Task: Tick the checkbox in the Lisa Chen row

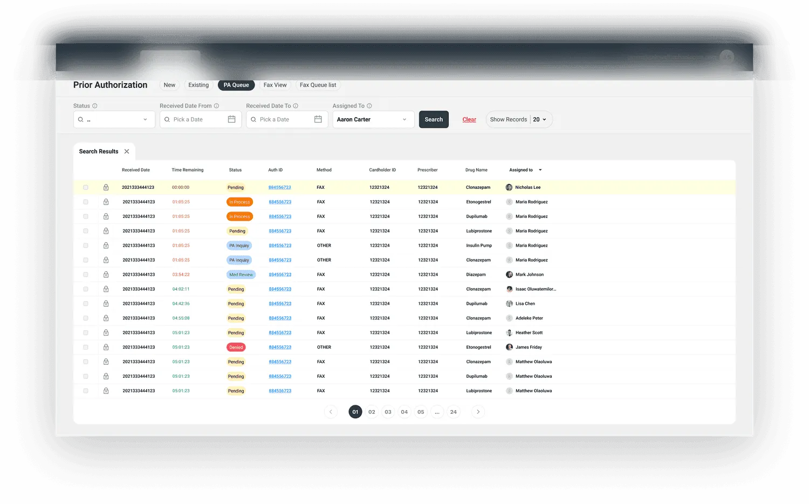Action: [86, 304]
